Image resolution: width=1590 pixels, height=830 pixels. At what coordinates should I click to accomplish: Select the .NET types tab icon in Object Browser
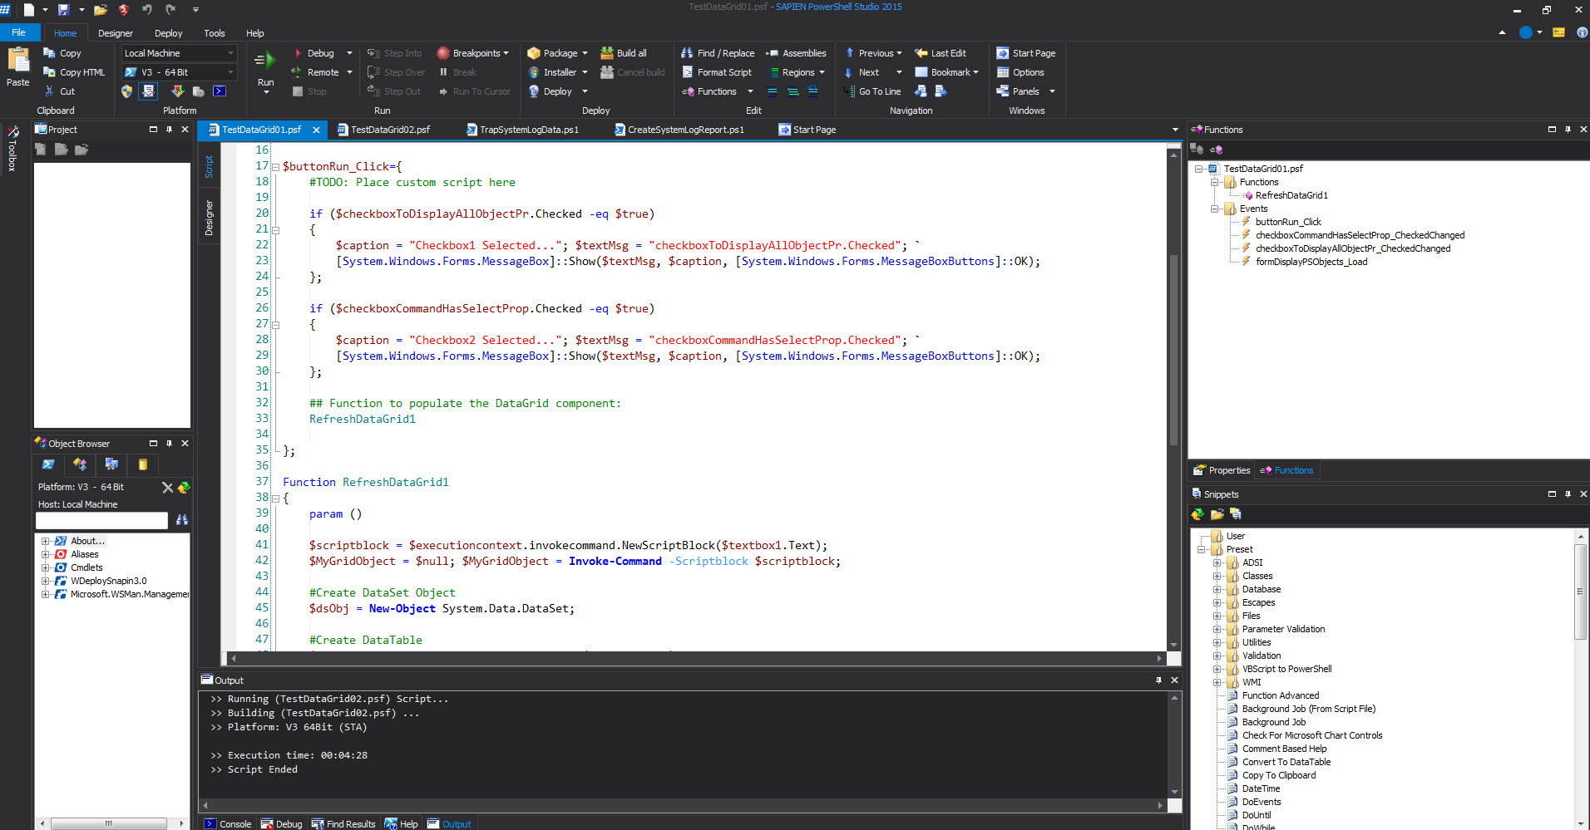tap(80, 464)
